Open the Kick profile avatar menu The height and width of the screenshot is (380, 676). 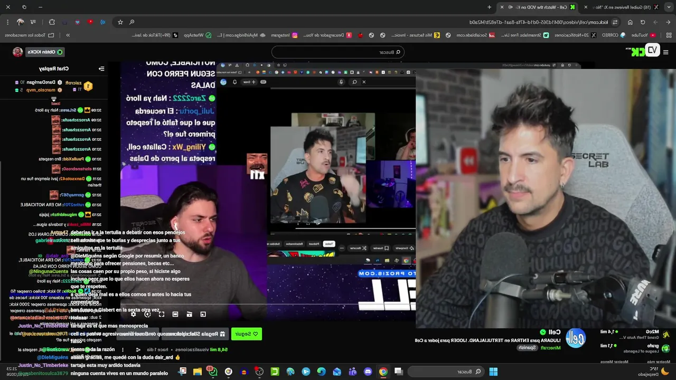click(18, 52)
